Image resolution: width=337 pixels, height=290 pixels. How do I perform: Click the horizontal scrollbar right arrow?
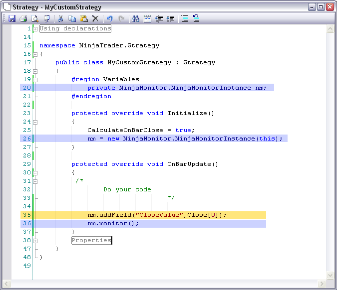click(322, 284)
